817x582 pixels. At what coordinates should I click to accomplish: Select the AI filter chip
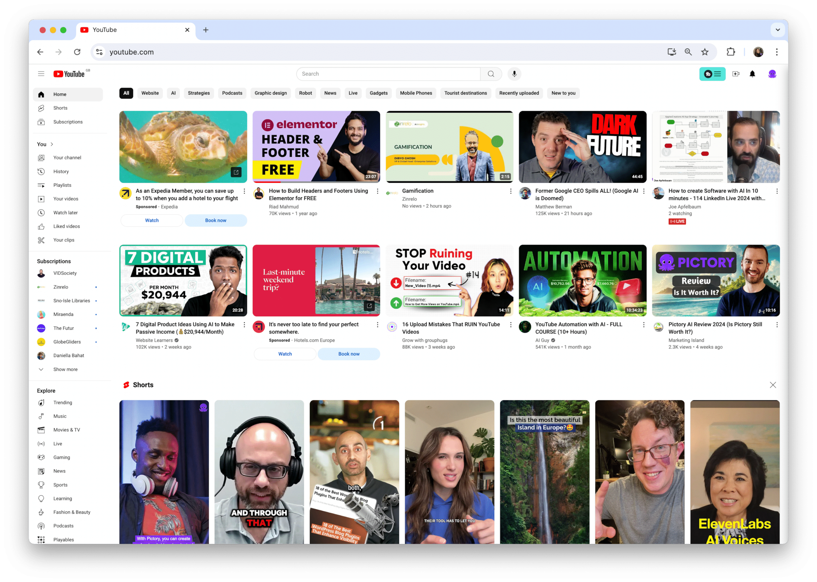coord(173,93)
